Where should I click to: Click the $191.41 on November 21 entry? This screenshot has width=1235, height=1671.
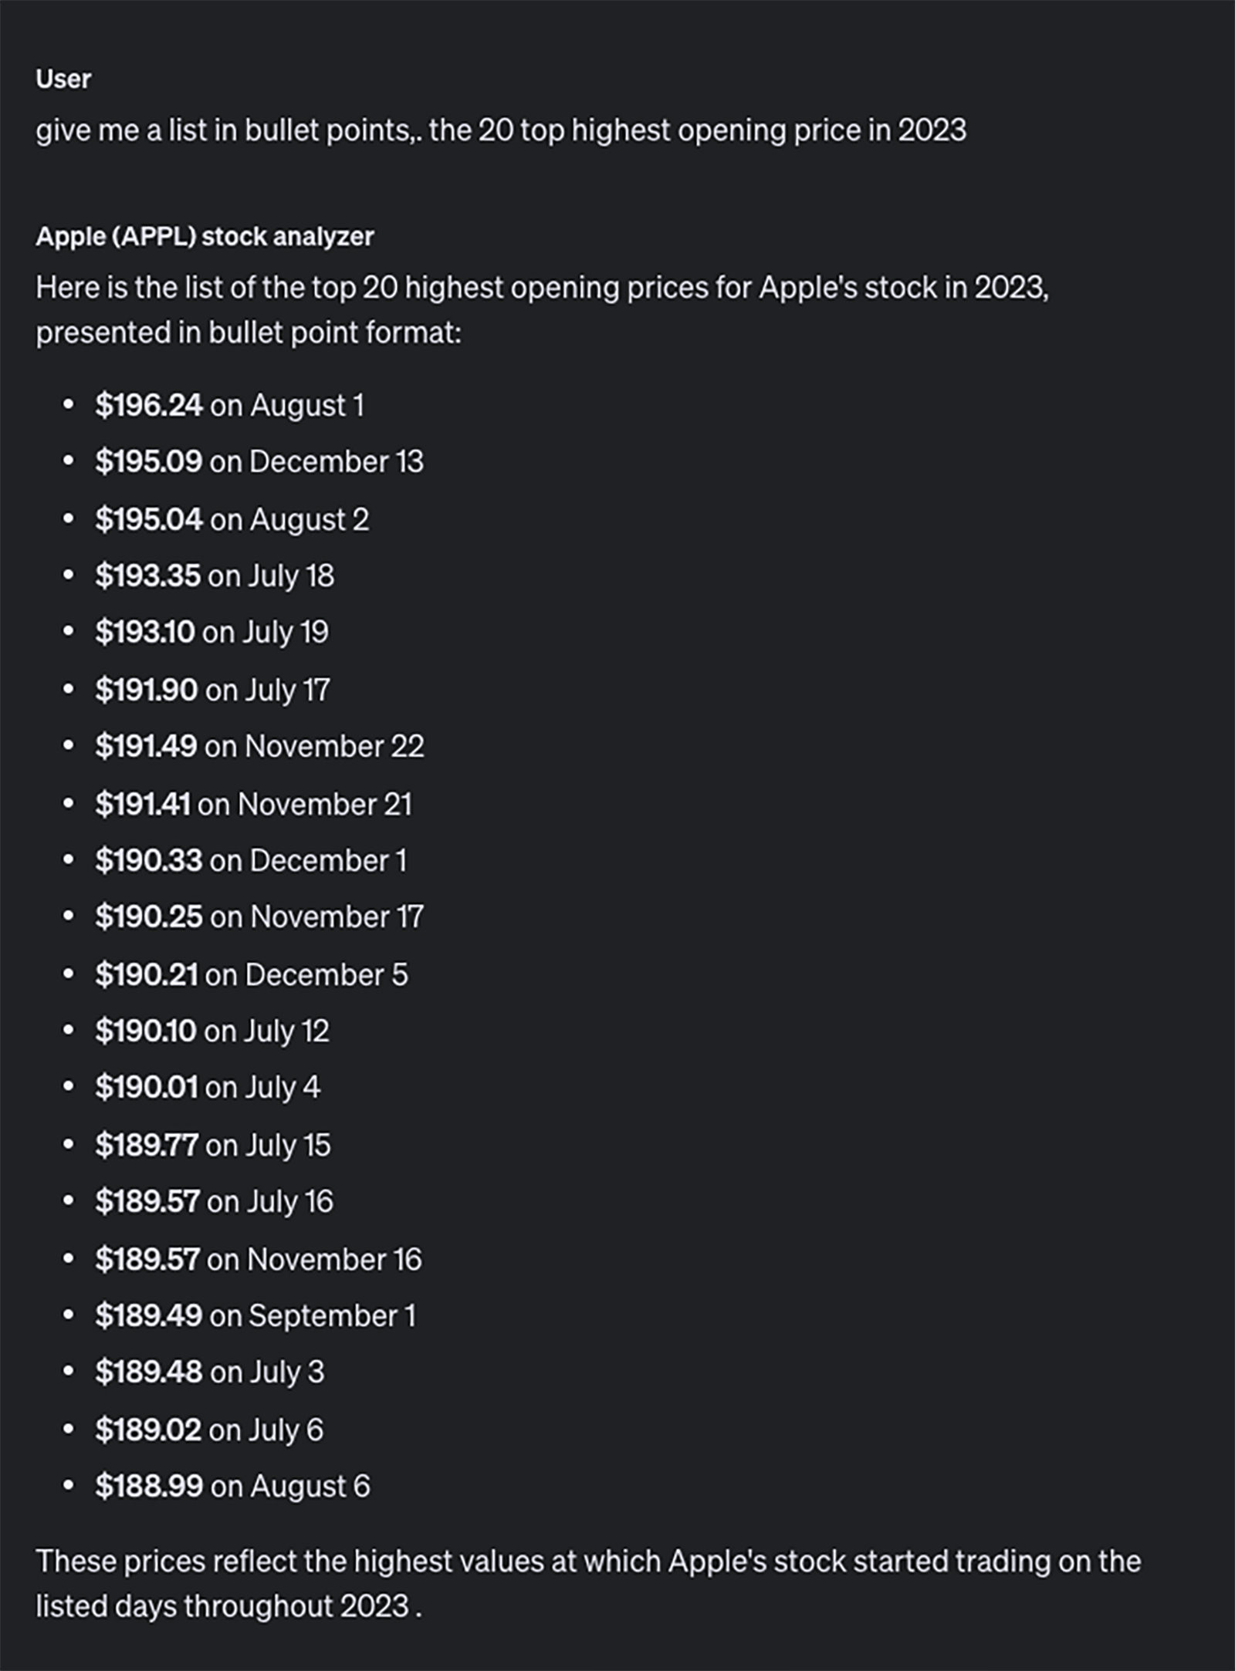click(x=253, y=804)
